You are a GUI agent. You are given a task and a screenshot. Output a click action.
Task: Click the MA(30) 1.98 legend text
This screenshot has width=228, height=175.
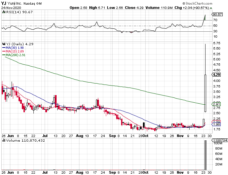tap(15, 48)
